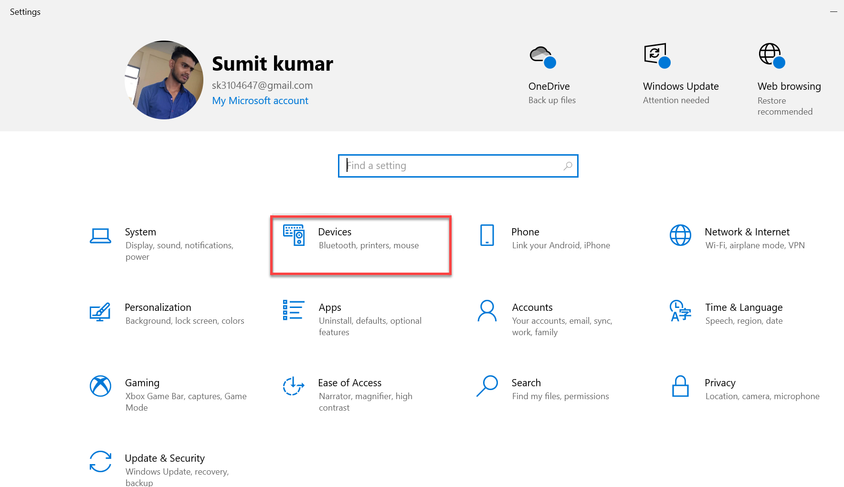Open the System settings laptop icon
Image resolution: width=844 pixels, height=487 pixels.
[x=100, y=236]
